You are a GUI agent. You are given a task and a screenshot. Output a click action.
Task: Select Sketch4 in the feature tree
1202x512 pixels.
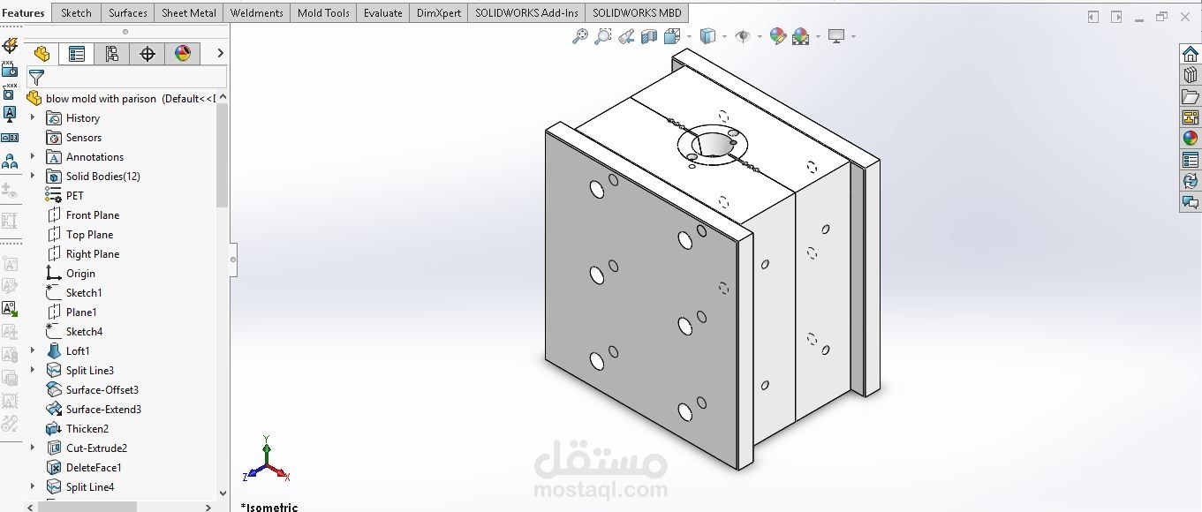(74, 332)
